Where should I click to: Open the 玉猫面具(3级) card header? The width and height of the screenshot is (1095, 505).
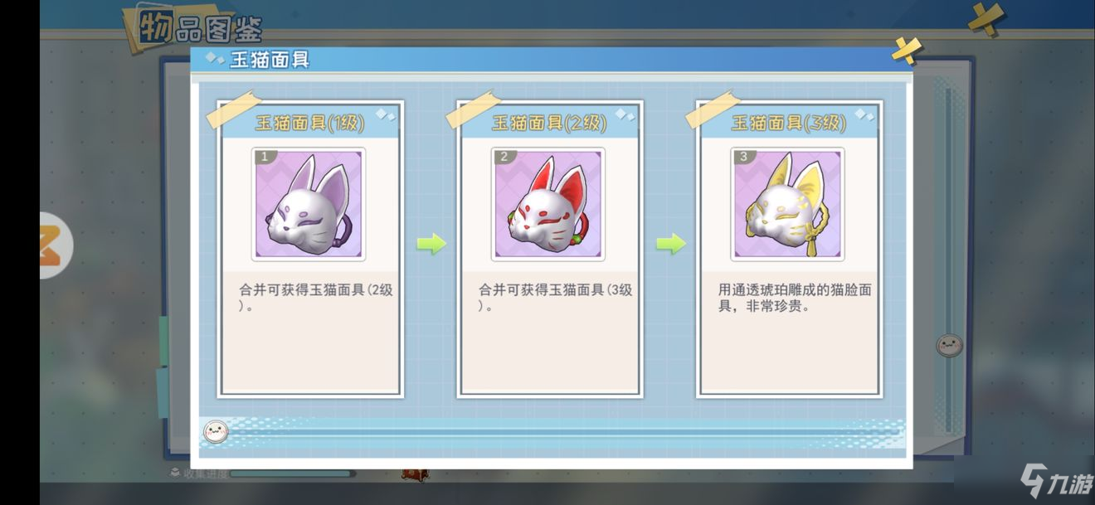pyautogui.click(x=788, y=123)
